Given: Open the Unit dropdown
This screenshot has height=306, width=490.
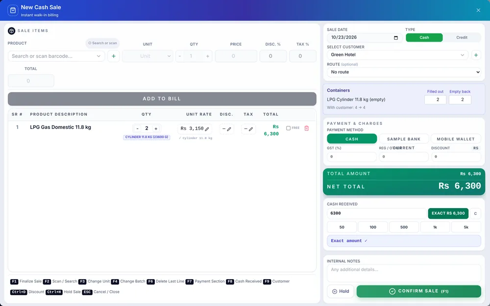Looking at the screenshot, I should pyautogui.click(x=147, y=56).
